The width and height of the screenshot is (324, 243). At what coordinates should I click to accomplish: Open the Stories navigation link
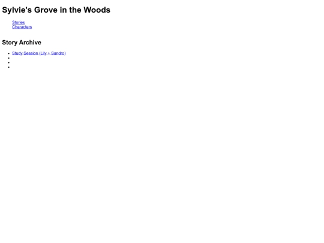click(19, 22)
